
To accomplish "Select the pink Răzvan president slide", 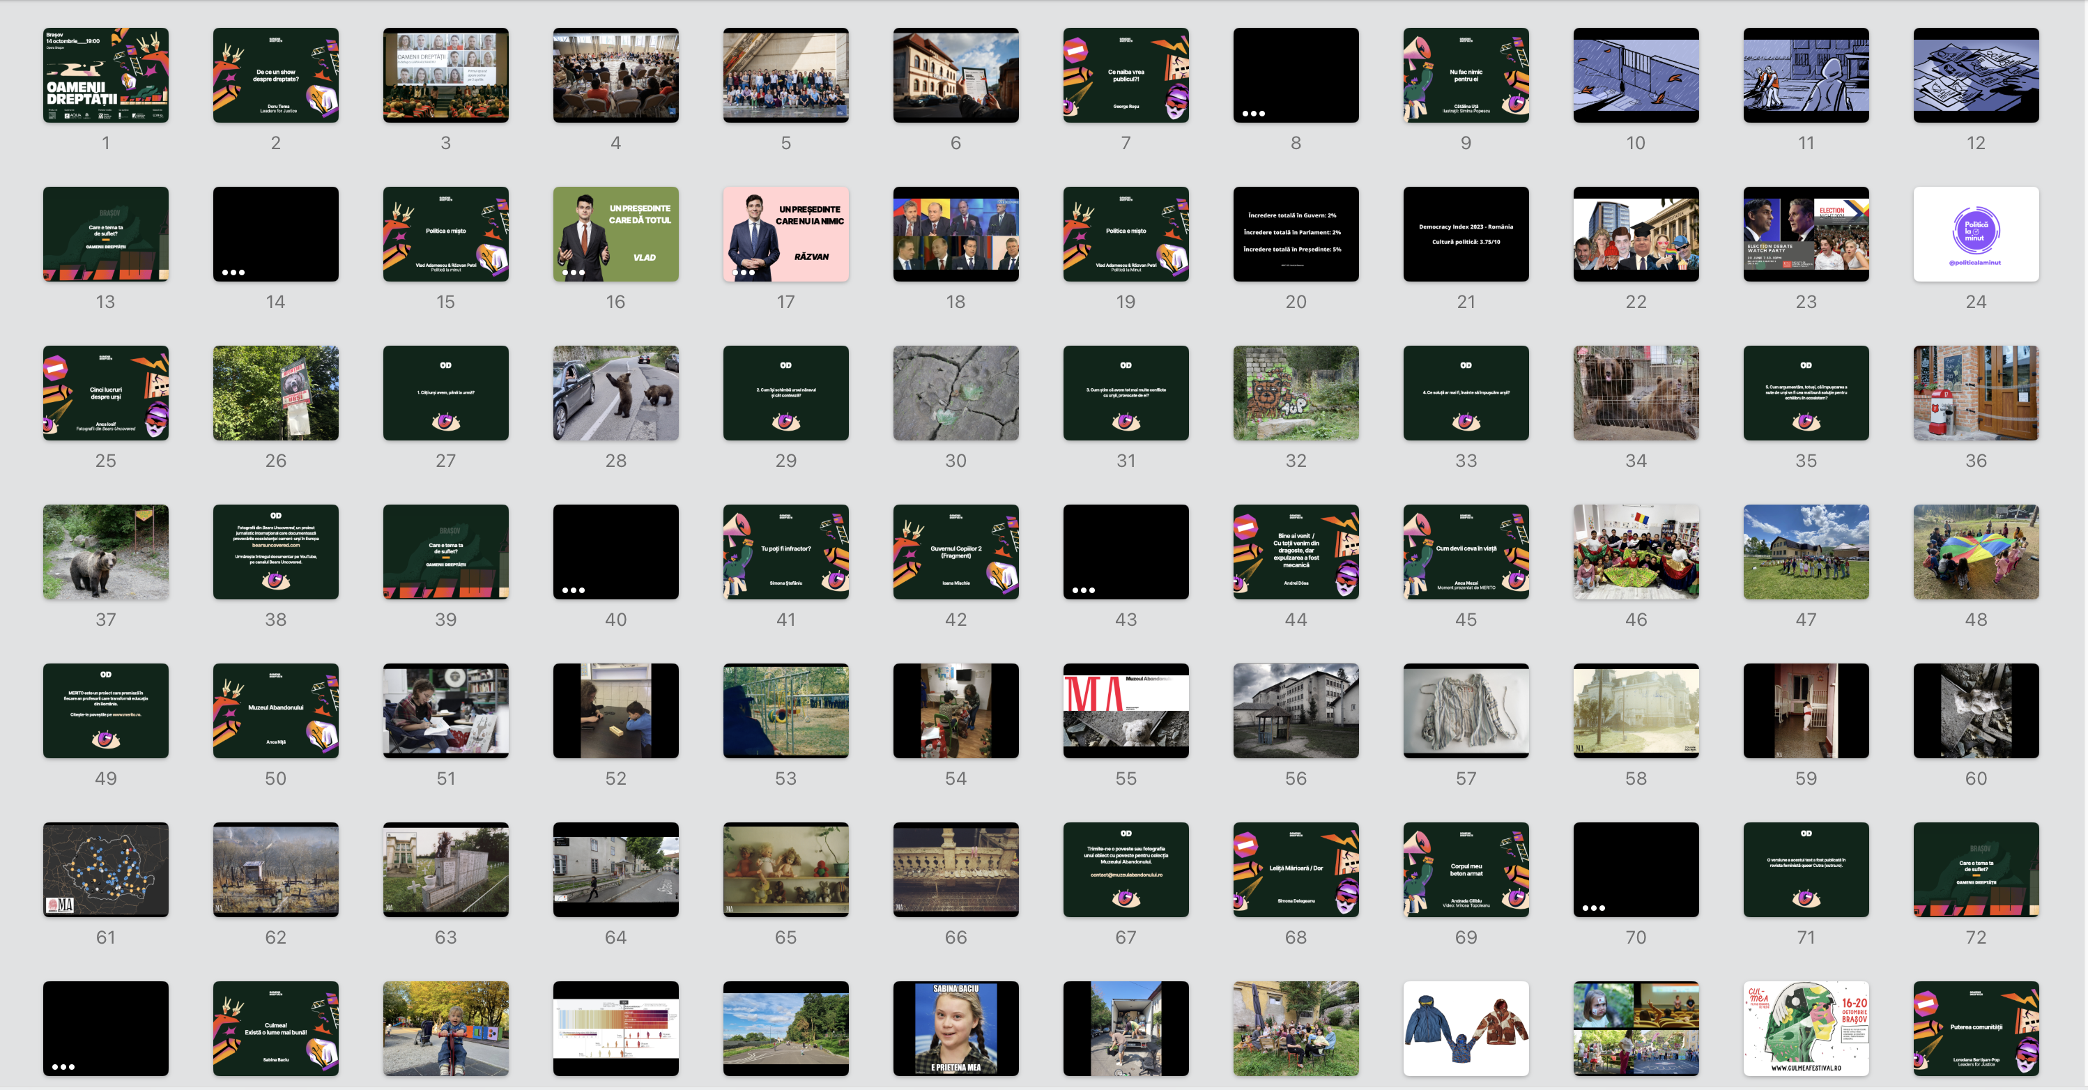I will pos(785,233).
